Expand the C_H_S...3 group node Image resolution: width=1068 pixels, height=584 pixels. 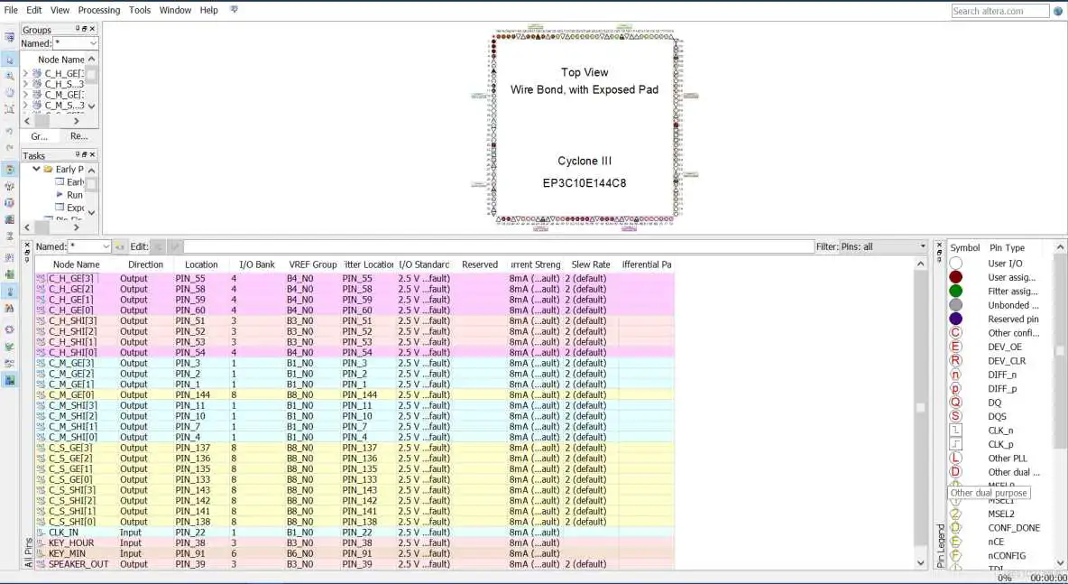pyautogui.click(x=26, y=84)
